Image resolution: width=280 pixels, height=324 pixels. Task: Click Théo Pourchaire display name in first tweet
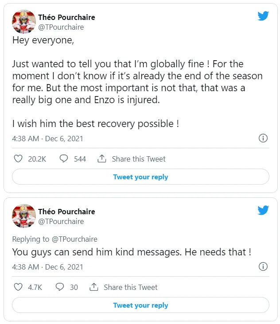coord(66,17)
